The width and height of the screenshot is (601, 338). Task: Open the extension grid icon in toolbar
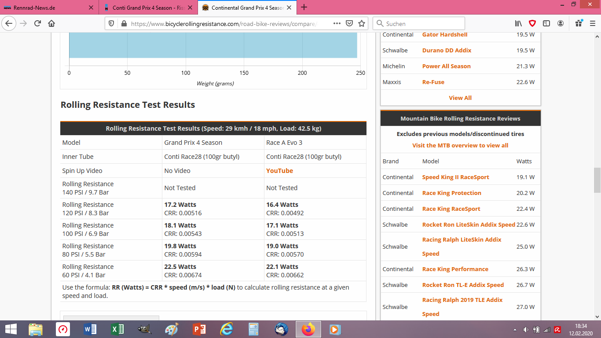click(x=579, y=23)
